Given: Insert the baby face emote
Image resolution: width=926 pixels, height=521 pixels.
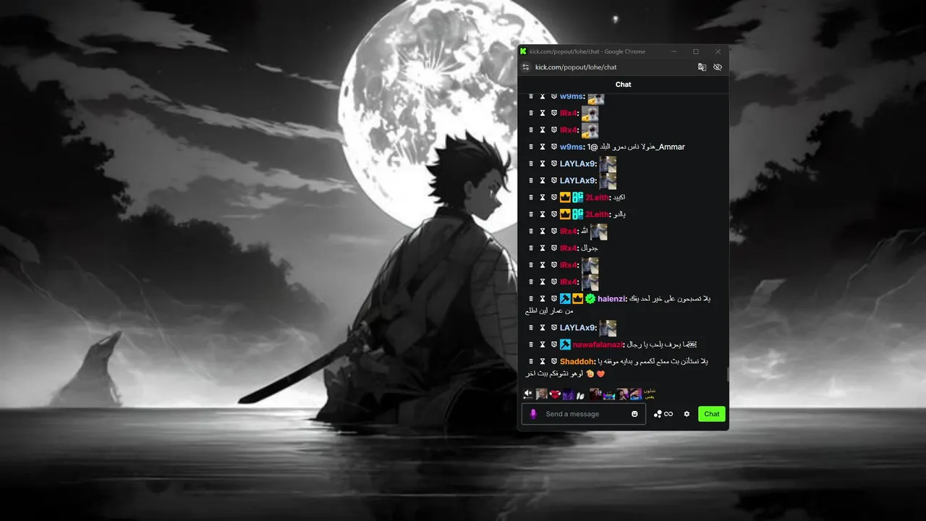Looking at the screenshot, I should coord(542,394).
